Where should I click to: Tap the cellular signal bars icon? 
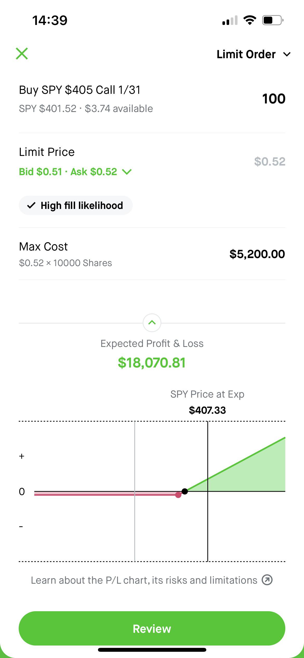click(230, 20)
